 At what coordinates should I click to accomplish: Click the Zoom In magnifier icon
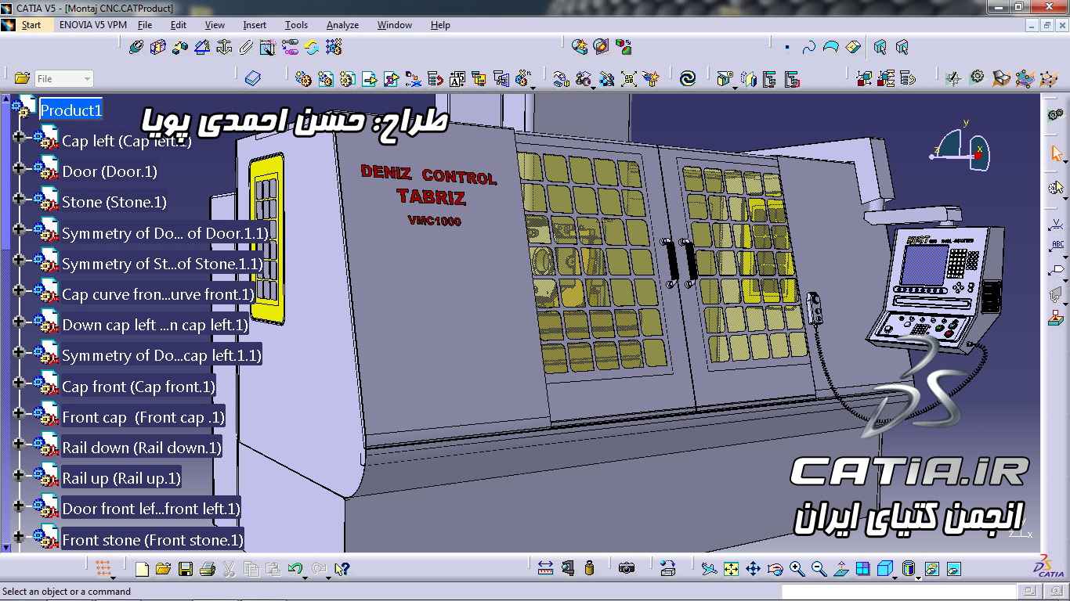[x=797, y=569]
